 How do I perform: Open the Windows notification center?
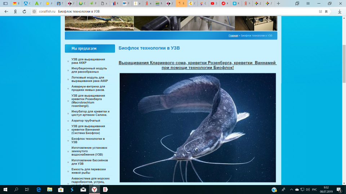pos(339,189)
